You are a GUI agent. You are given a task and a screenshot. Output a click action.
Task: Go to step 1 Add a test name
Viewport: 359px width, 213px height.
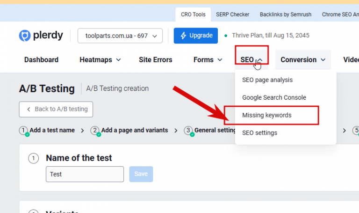coord(47,131)
